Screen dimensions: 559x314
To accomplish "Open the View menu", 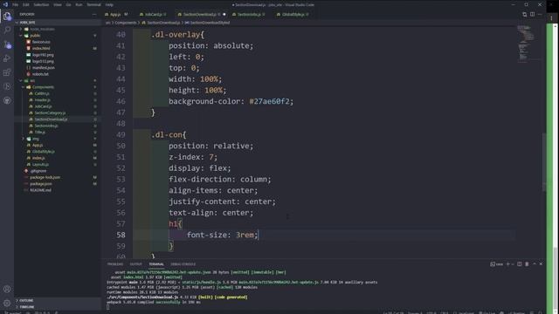I will coord(58,4).
